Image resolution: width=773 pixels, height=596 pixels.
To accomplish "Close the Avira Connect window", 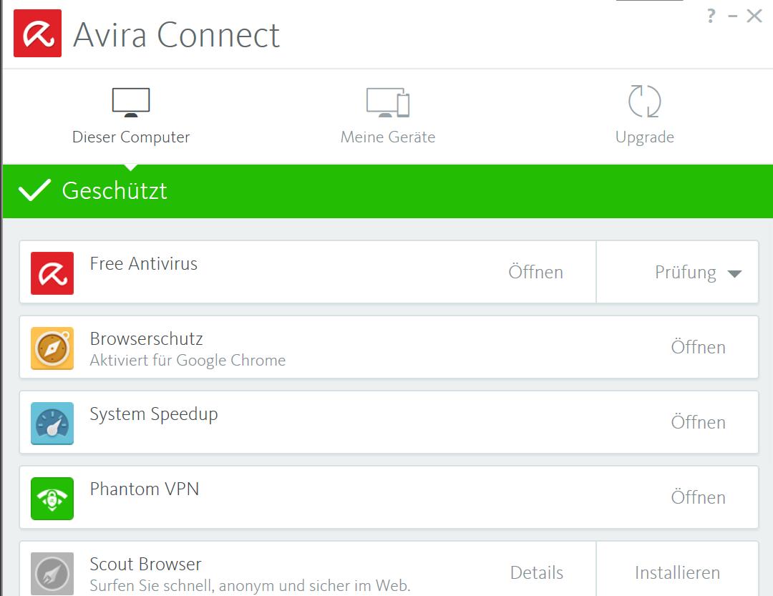I will tap(754, 16).
